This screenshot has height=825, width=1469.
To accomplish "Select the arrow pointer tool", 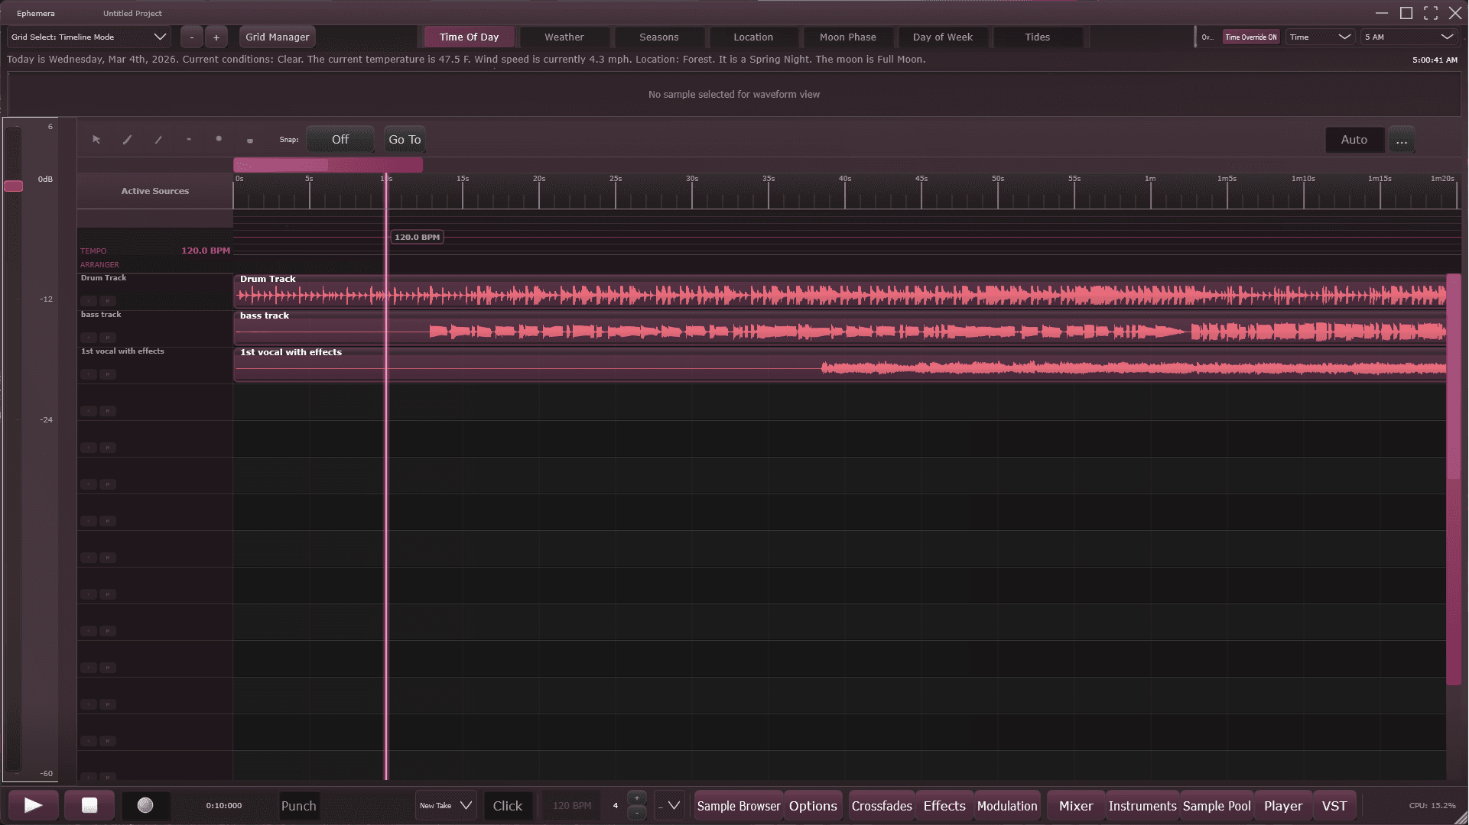I will [x=96, y=140].
